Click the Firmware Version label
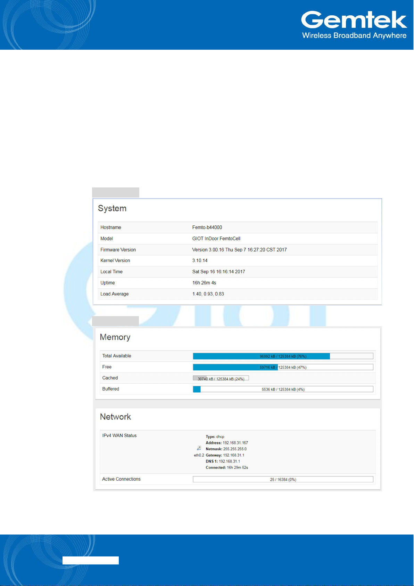414x586 pixels. [118, 250]
